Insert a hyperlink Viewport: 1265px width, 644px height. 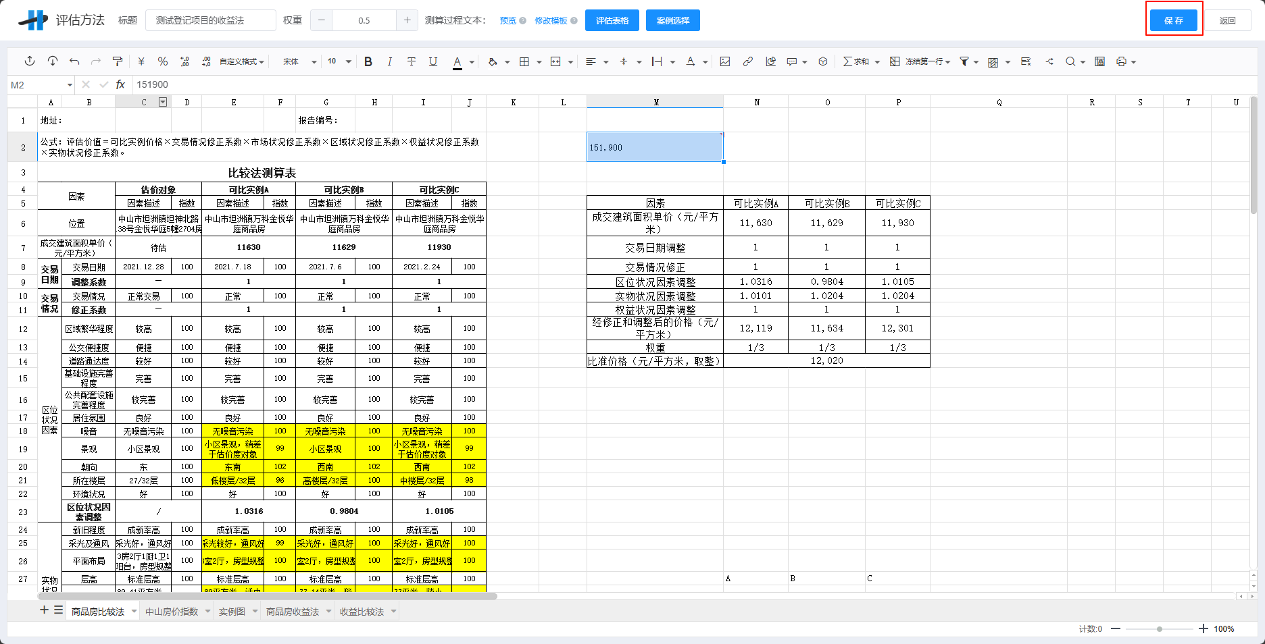tap(747, 61)
